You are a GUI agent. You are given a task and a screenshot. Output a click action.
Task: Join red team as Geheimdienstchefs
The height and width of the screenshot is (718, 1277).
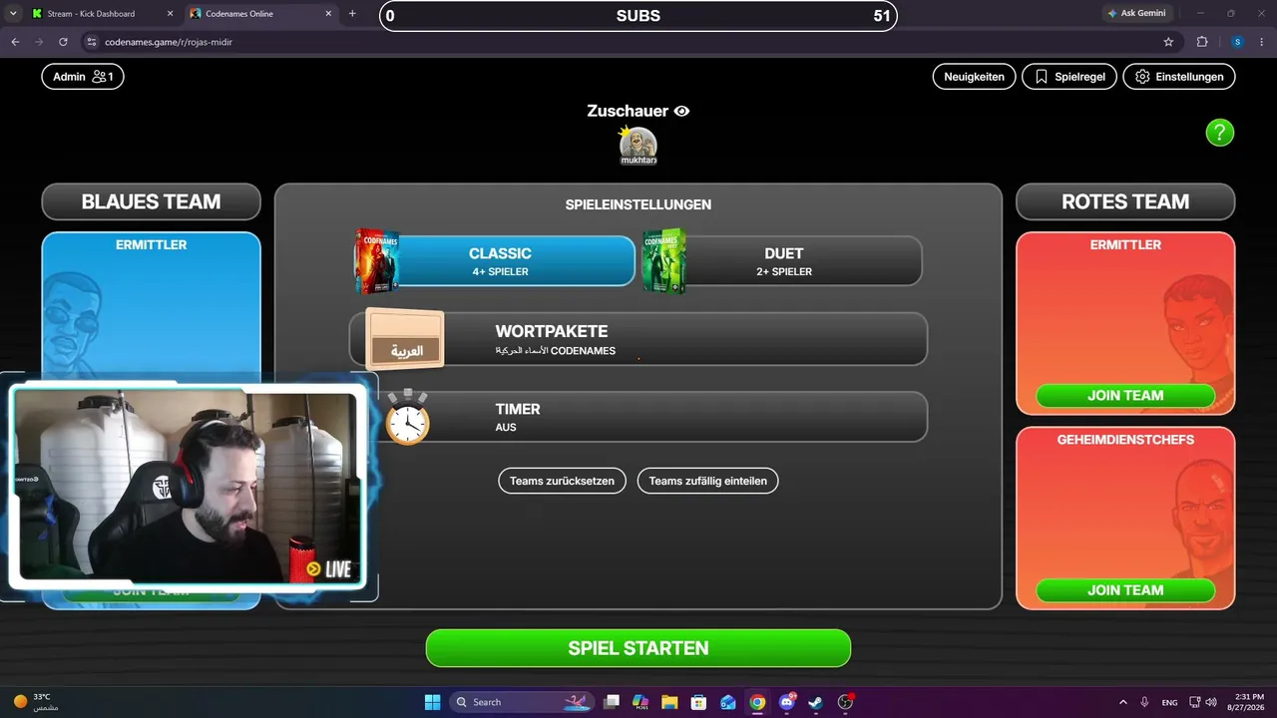[x=1125, y=590]
